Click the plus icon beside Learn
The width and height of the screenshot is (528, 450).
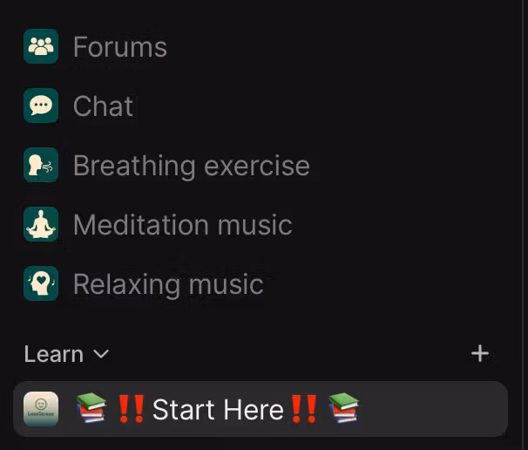click(x=480, y=353)
